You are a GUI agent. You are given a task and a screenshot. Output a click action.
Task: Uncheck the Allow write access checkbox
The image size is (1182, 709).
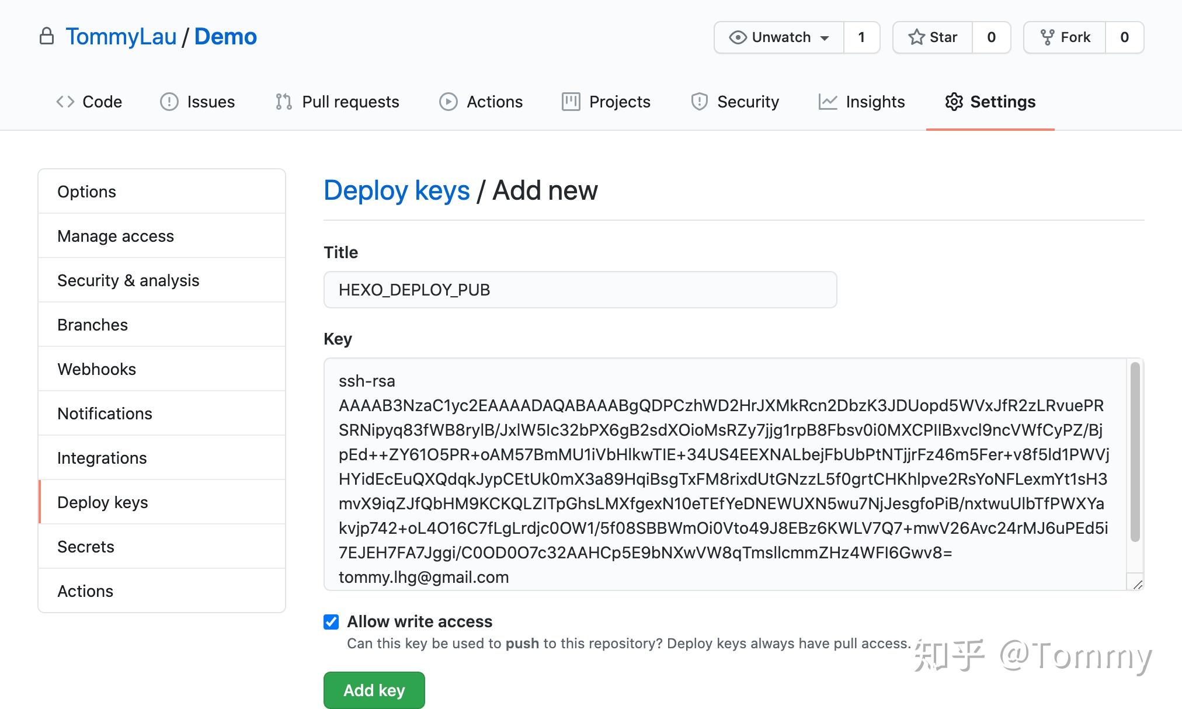(x=331, y=621)
